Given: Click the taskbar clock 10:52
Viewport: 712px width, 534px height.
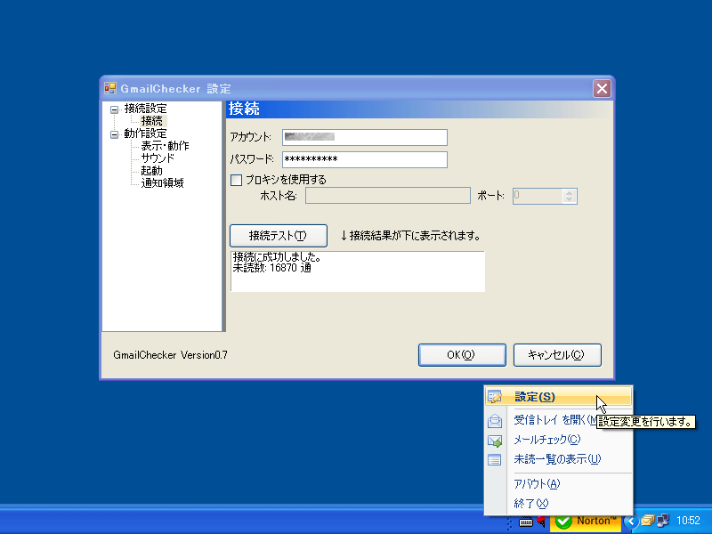Looking at the screenshot, I should pyautogui.click(x=688, y=521).
